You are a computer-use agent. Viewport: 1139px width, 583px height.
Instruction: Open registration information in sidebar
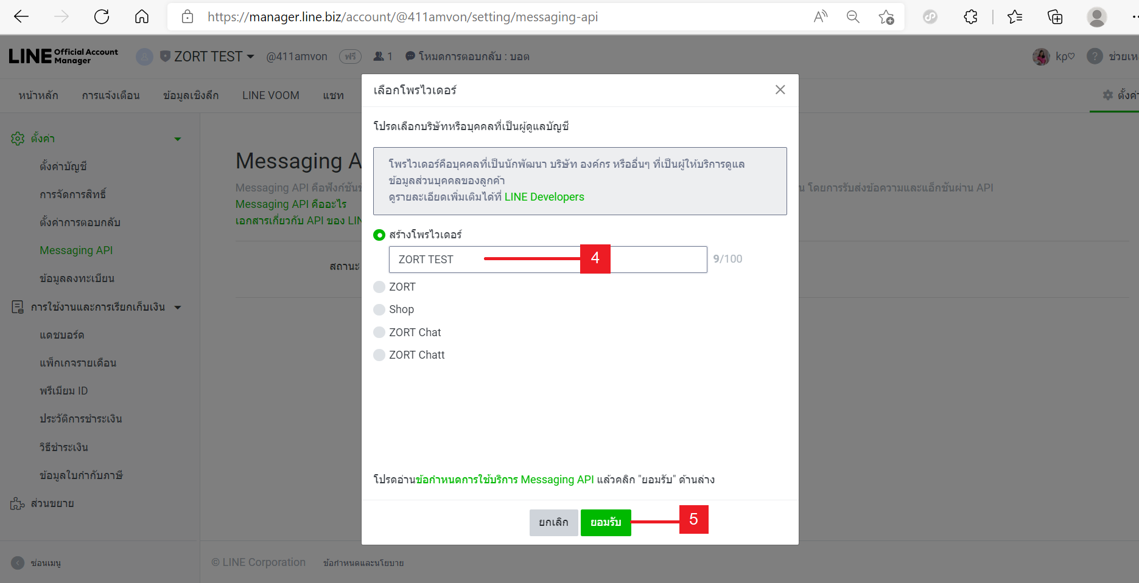pos(77,278)
